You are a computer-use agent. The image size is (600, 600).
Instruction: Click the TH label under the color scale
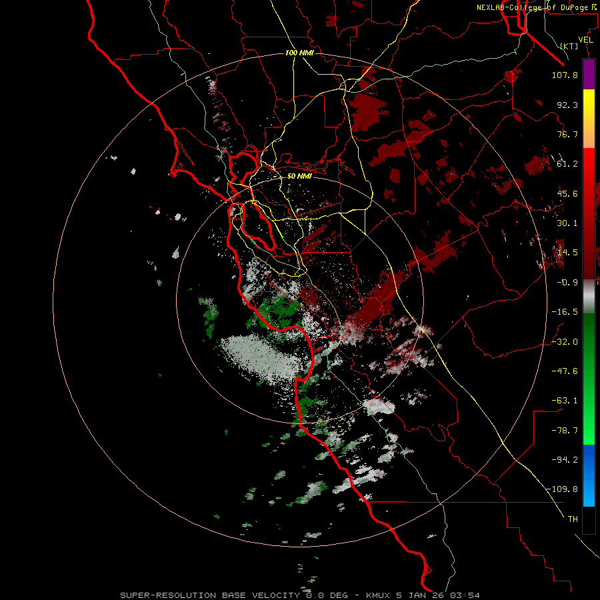coord(573,519)
